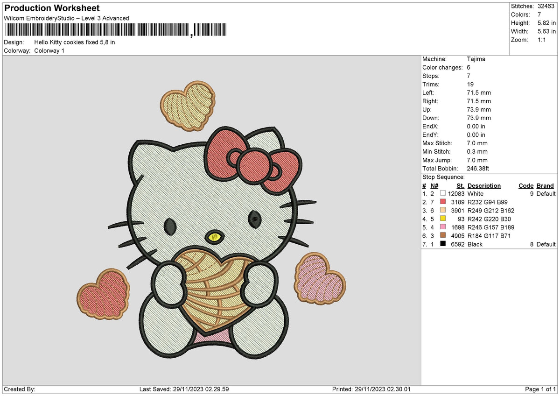Click 'Printed: 29/11/2023 02.30.01' footer text
Viewport: 560px width, 396px height.
pos(371,389)
